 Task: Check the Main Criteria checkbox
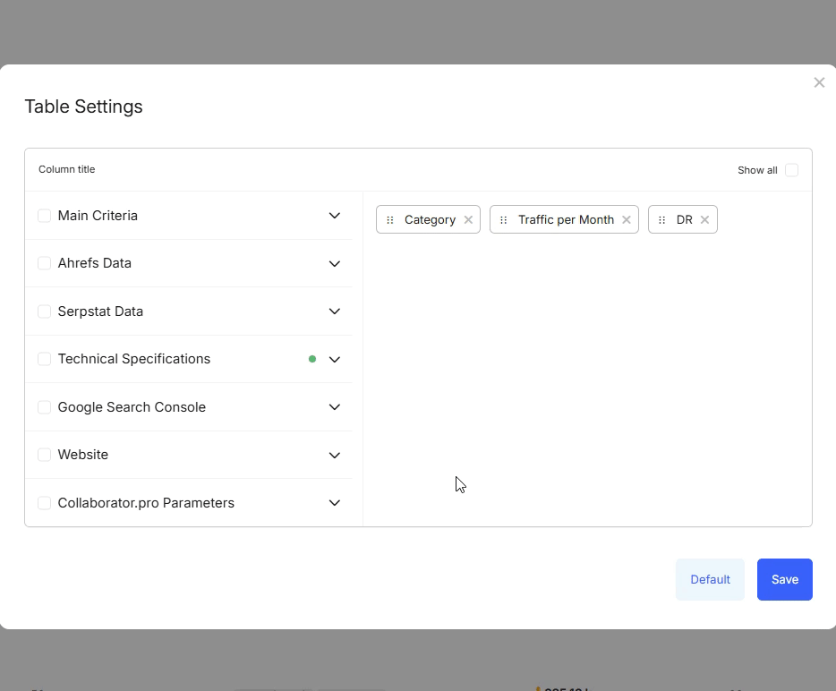[44, 215]
